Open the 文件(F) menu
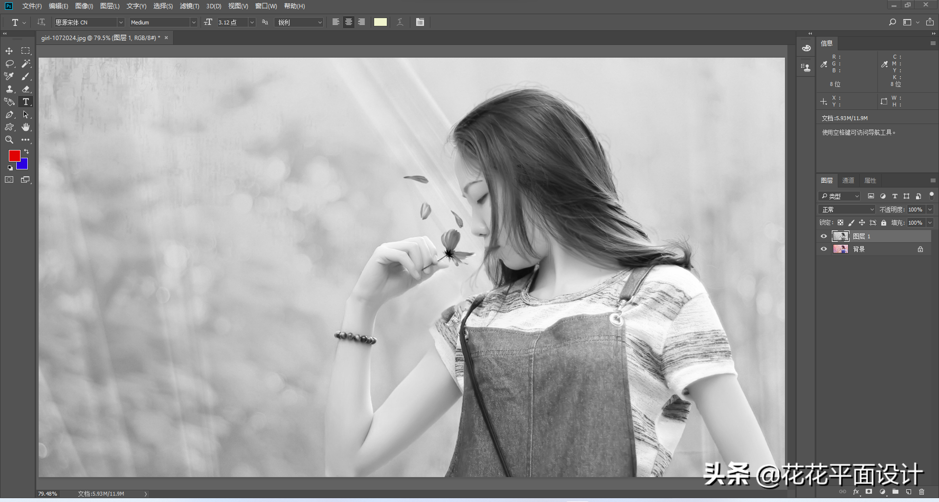 (32, 6)
